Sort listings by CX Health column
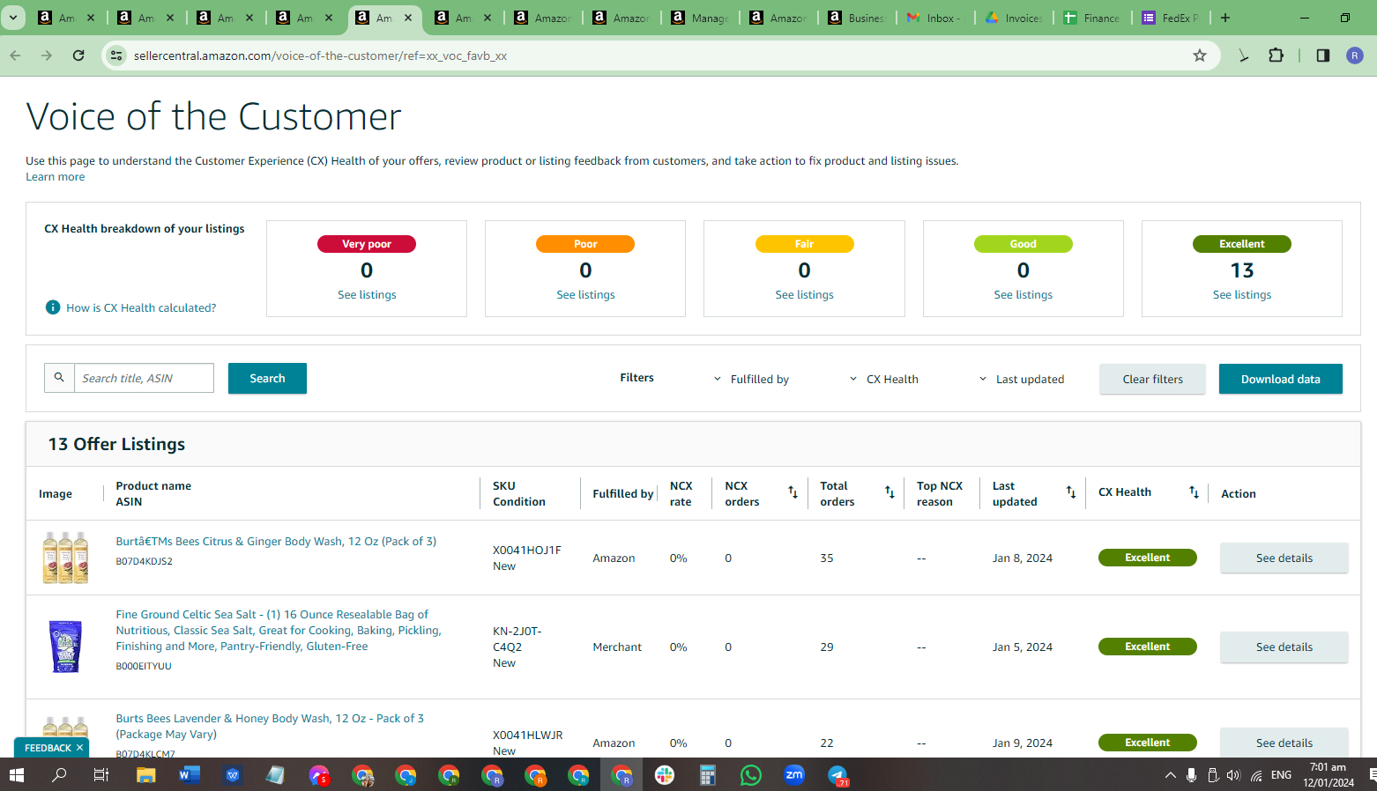The image size is (1377, 791). point(1194,492)
